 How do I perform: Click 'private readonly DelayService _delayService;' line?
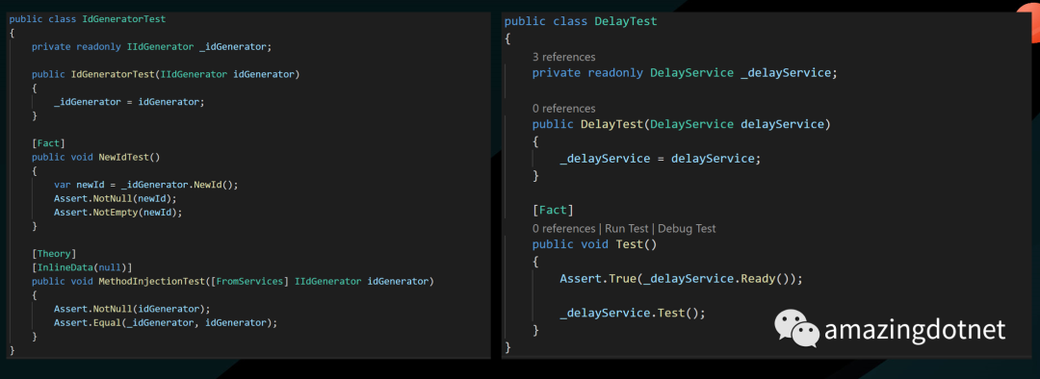[x=686, y=73]
